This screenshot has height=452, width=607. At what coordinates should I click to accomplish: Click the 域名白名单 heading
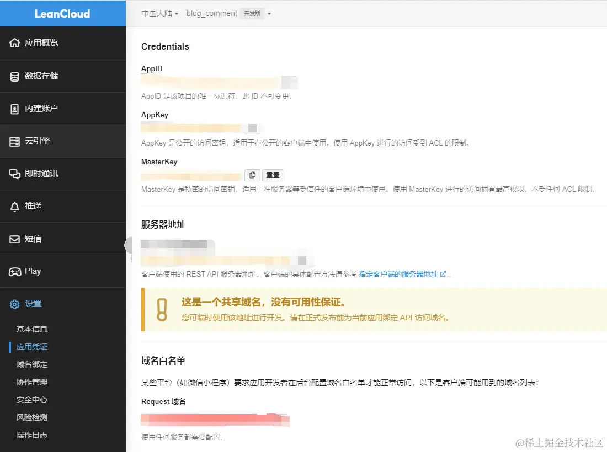[x=163, y=360]
